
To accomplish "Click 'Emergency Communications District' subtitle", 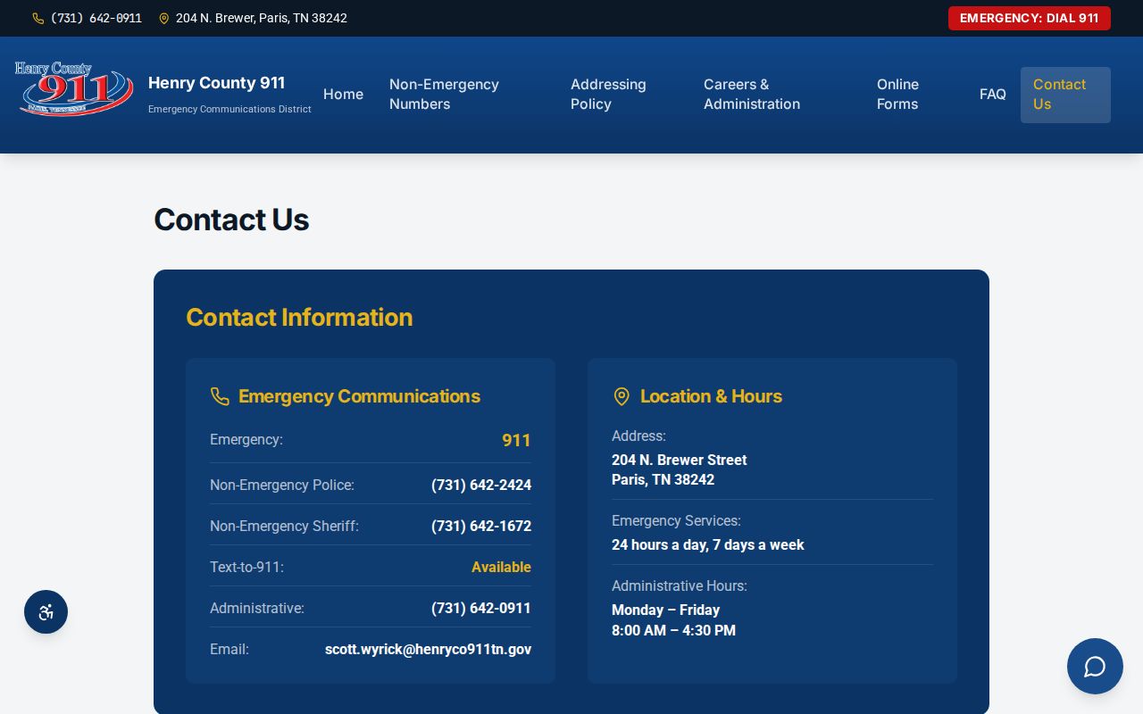I will pos(229,109).
